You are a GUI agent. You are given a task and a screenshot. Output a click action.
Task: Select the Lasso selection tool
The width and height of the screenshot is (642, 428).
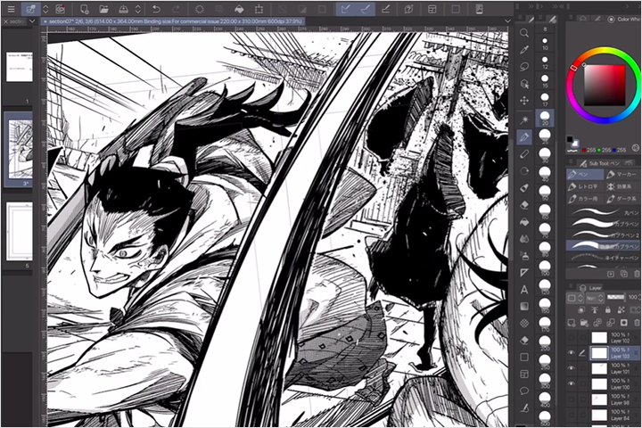click(524, 67)
